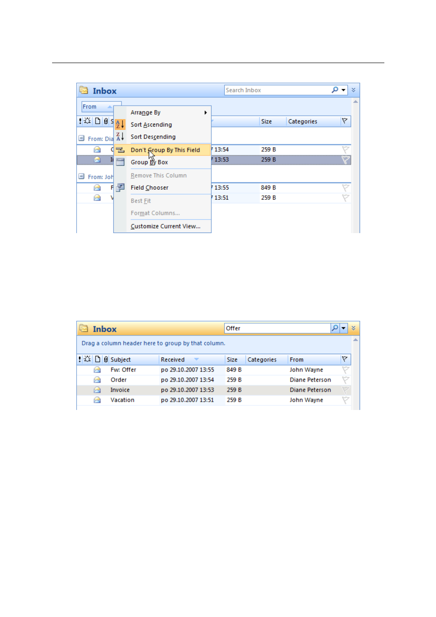This screenshot has width=436, height=617.
Task: Click the envelope icon of Fw: Offer message
Action: 97,370
